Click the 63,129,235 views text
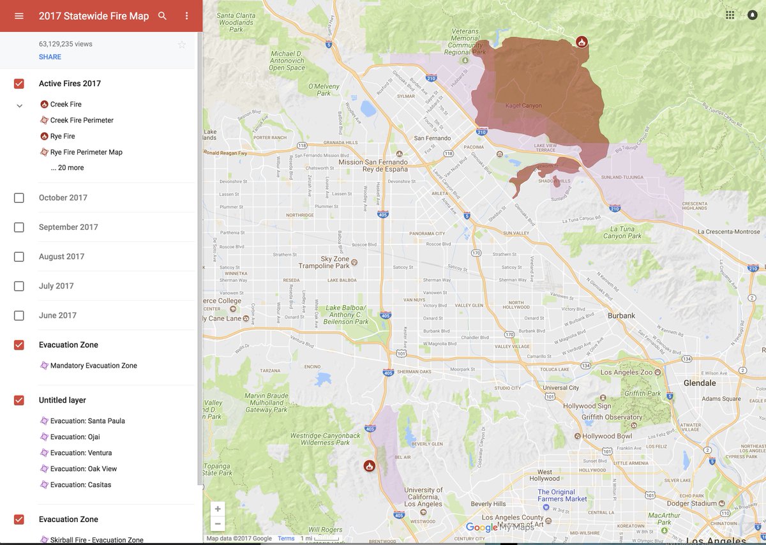 click(66, 44)
